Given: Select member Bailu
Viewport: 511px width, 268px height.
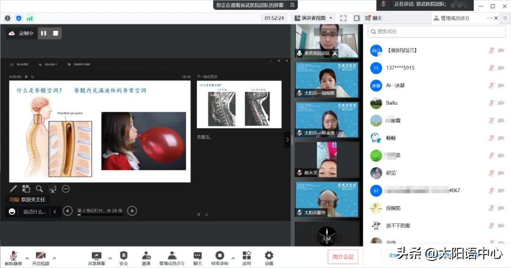Looking at the screenshot, I should coord(437,103).
